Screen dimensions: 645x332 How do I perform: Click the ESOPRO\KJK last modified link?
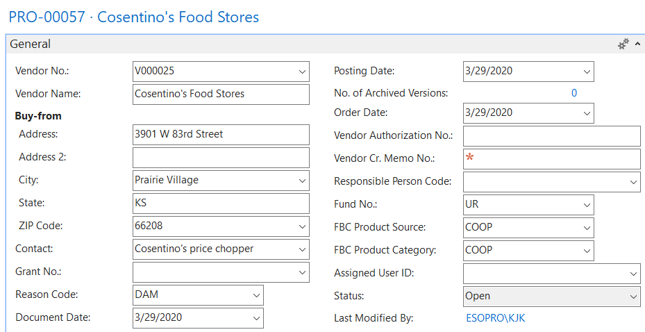click(500, 319)
